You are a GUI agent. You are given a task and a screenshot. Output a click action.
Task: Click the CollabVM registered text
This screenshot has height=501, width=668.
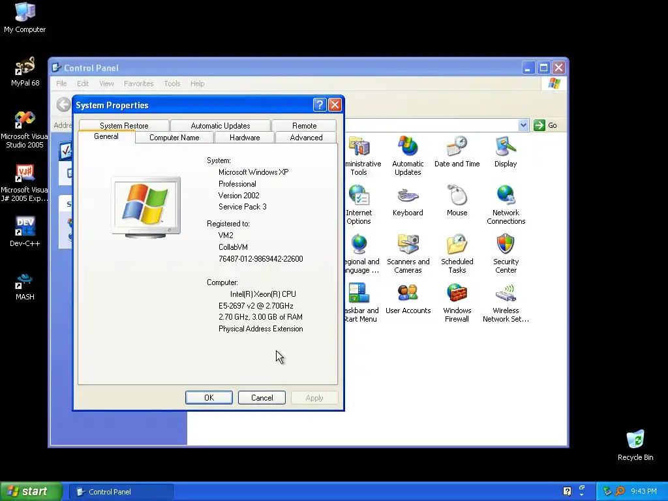coord(233,247)
